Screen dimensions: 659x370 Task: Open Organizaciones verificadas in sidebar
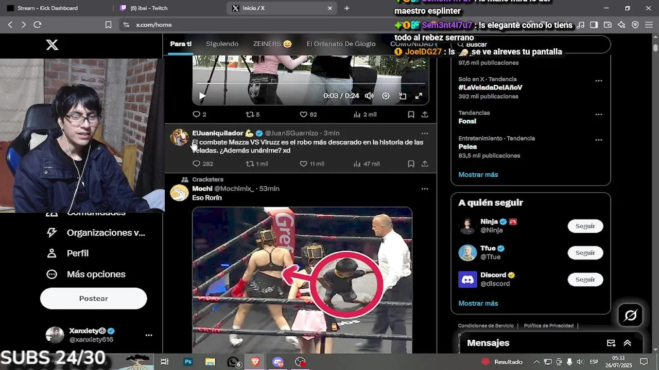[x=96, y=233]
